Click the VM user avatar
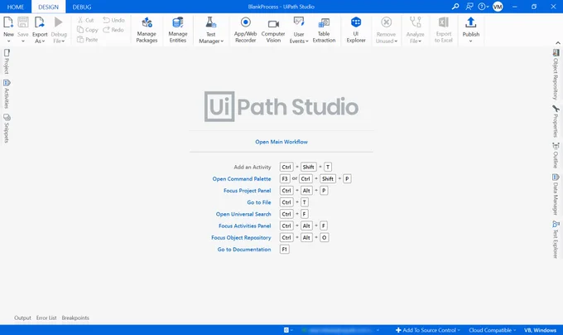Screen dimensions: 563x335 click(x=498, y=7)
